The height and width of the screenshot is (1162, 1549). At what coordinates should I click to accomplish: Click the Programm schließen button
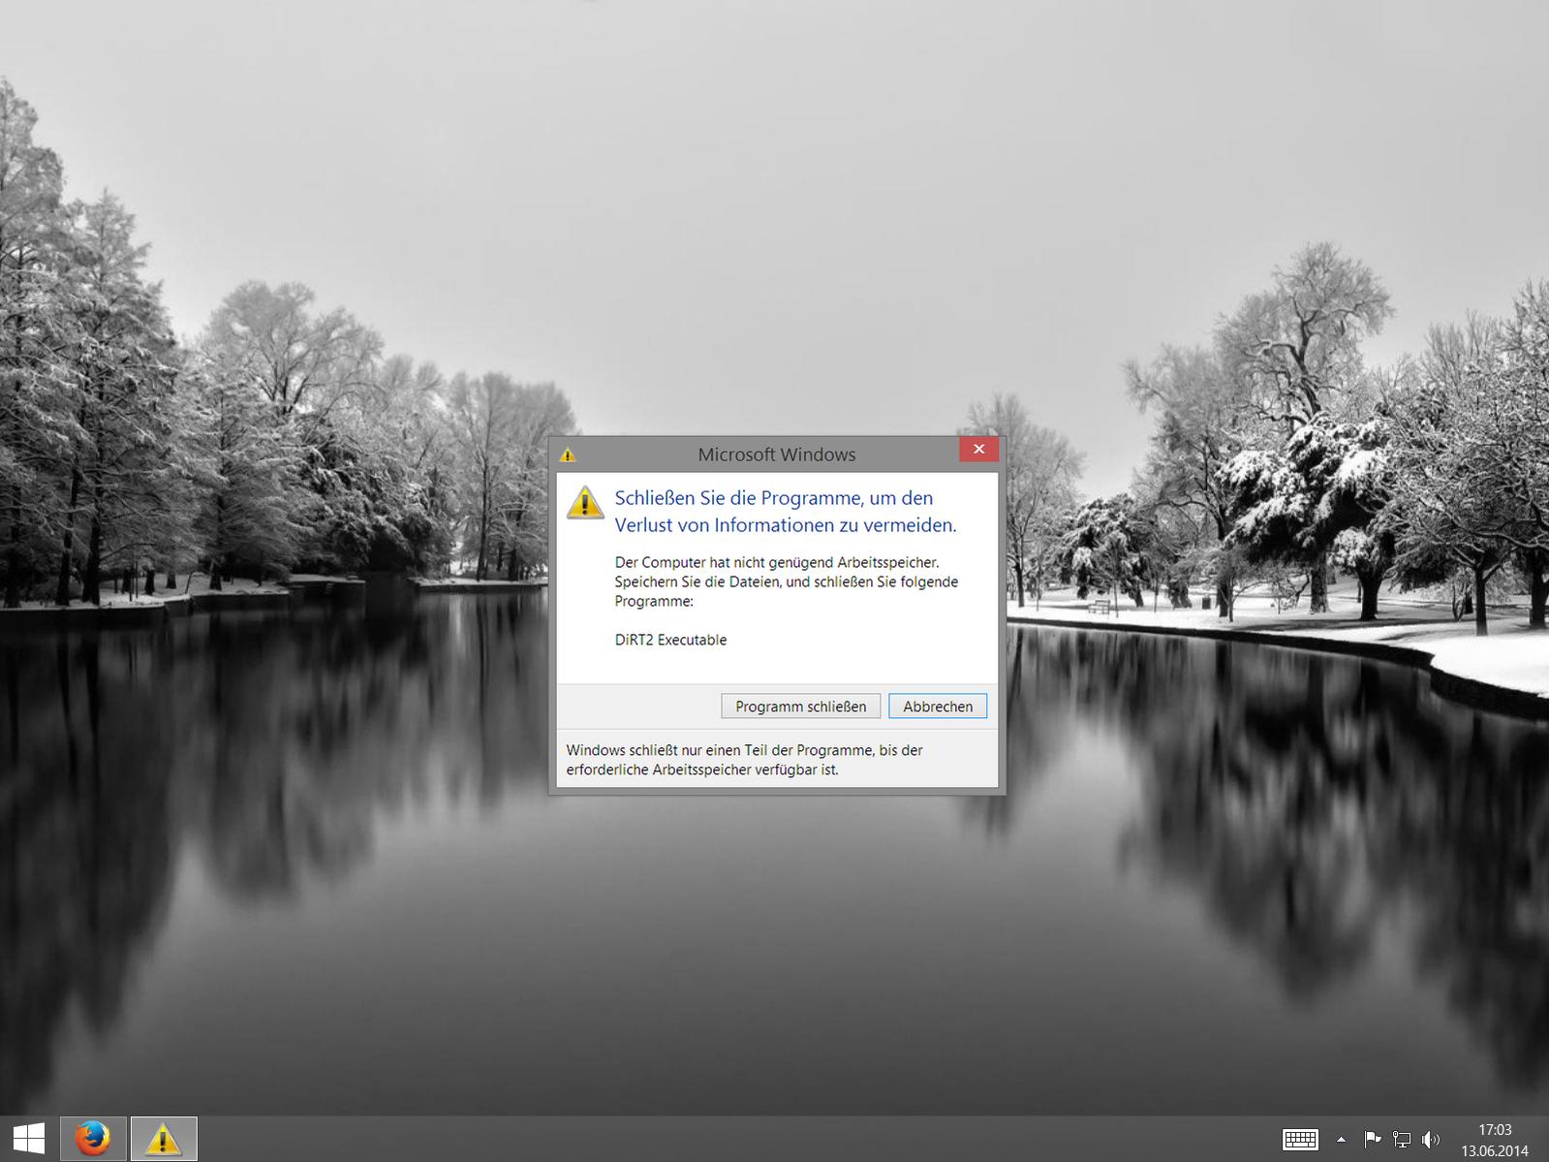pyautogui.click(x=800, y=706)
